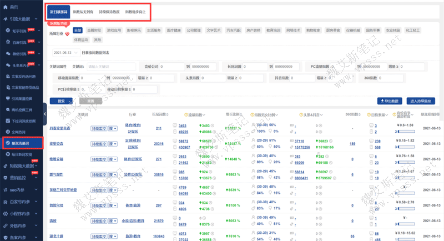Click the diamond icon next to 所属行业
Screen dimensions: 444x241
(68, 34)
